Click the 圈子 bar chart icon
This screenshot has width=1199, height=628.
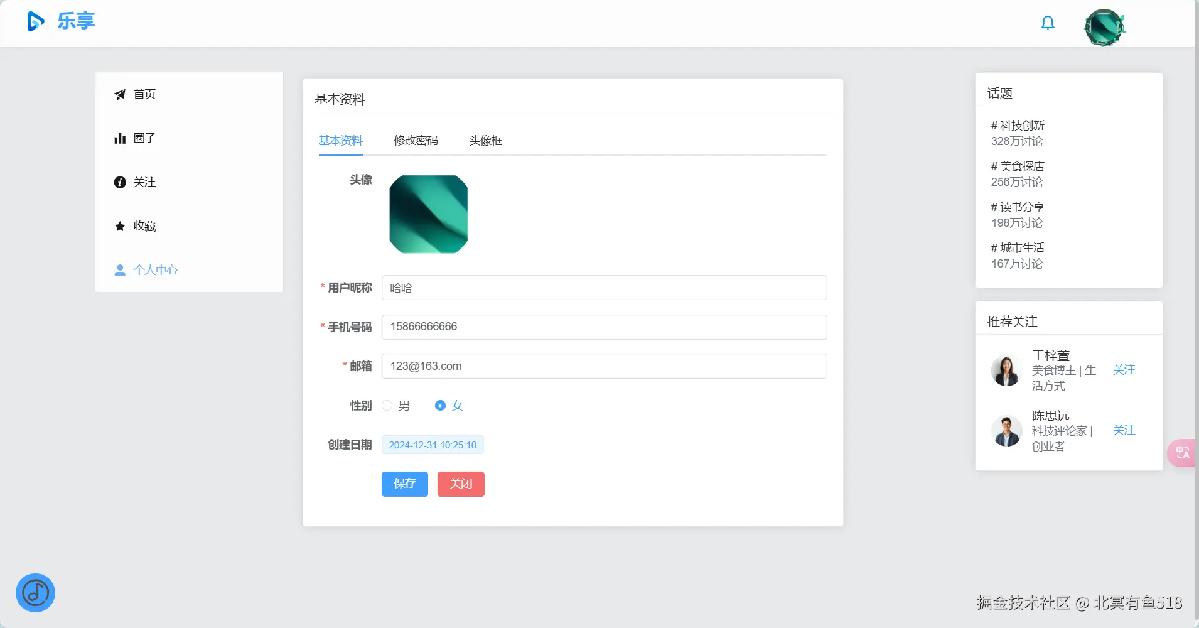click(x=120, y=138)
